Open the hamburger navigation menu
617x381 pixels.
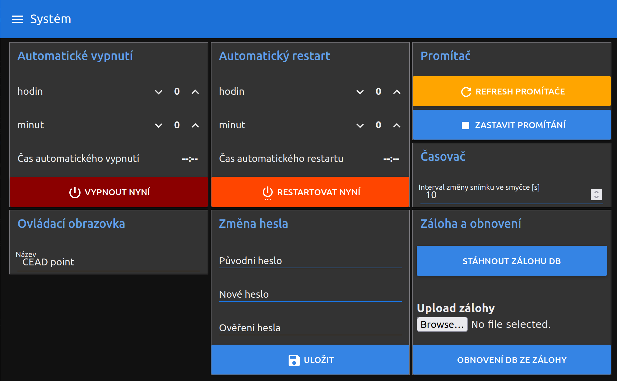(x=18, y=19)
